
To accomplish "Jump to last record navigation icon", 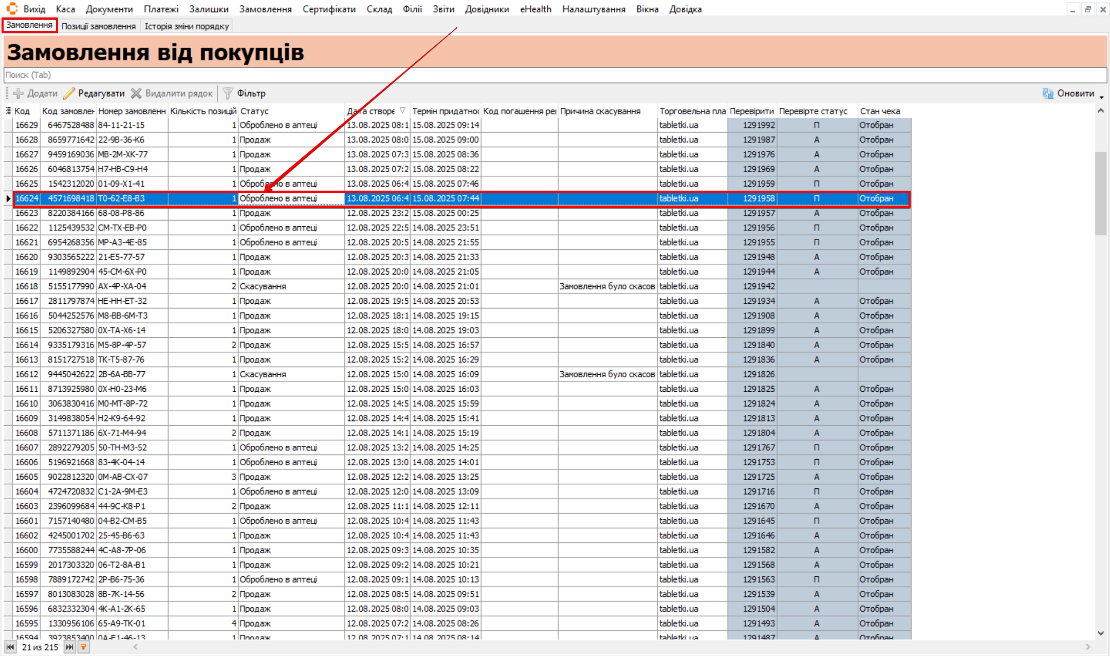I will point(69,647).
